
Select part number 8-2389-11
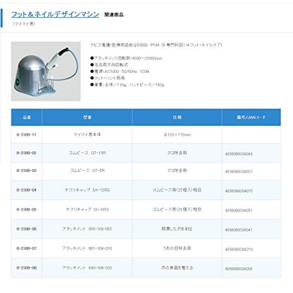click(x=26, y=135)
